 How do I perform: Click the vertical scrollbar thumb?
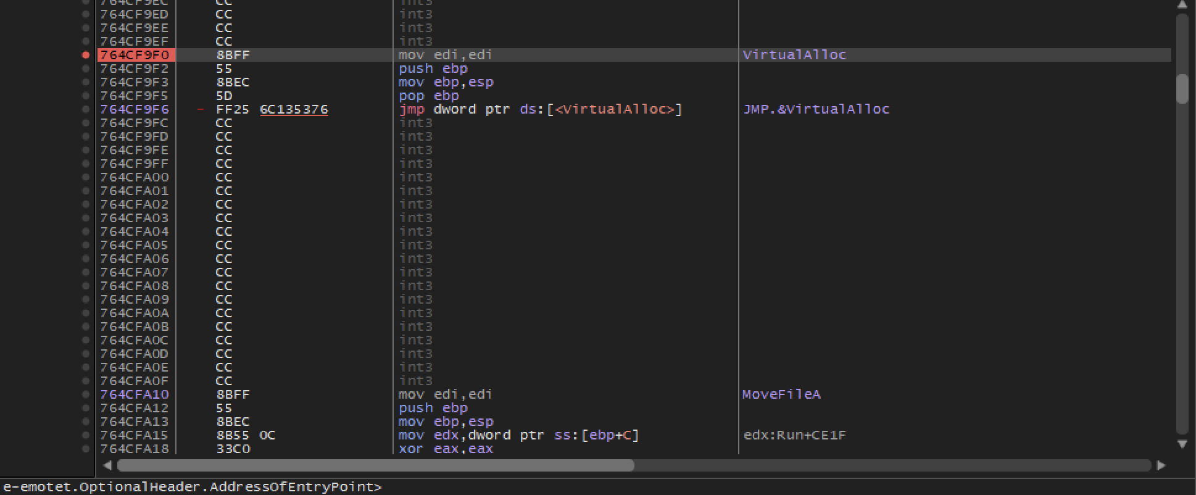point(1182,89)
